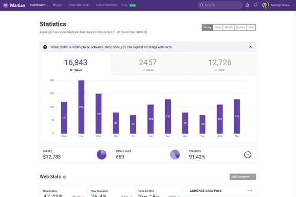Open the settings gear icon
Image resolution: width=296 pixels, height=197 pixels.
[247, 5]
